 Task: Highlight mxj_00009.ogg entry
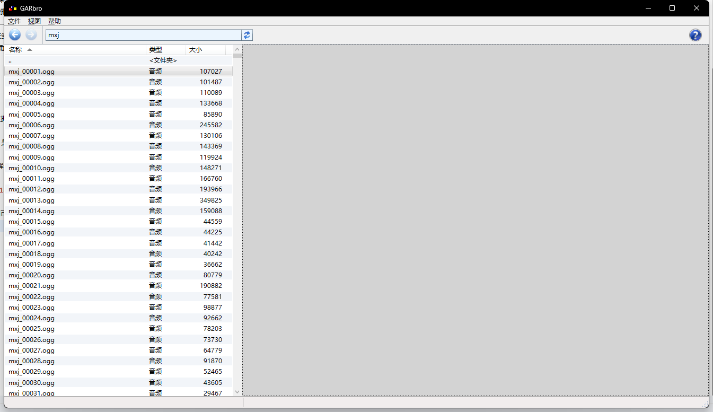[118, 157]
